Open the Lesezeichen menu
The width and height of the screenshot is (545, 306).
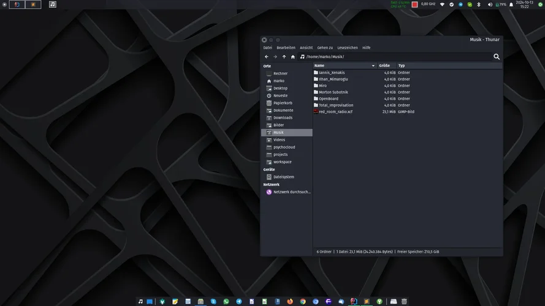tap(348, 48)
